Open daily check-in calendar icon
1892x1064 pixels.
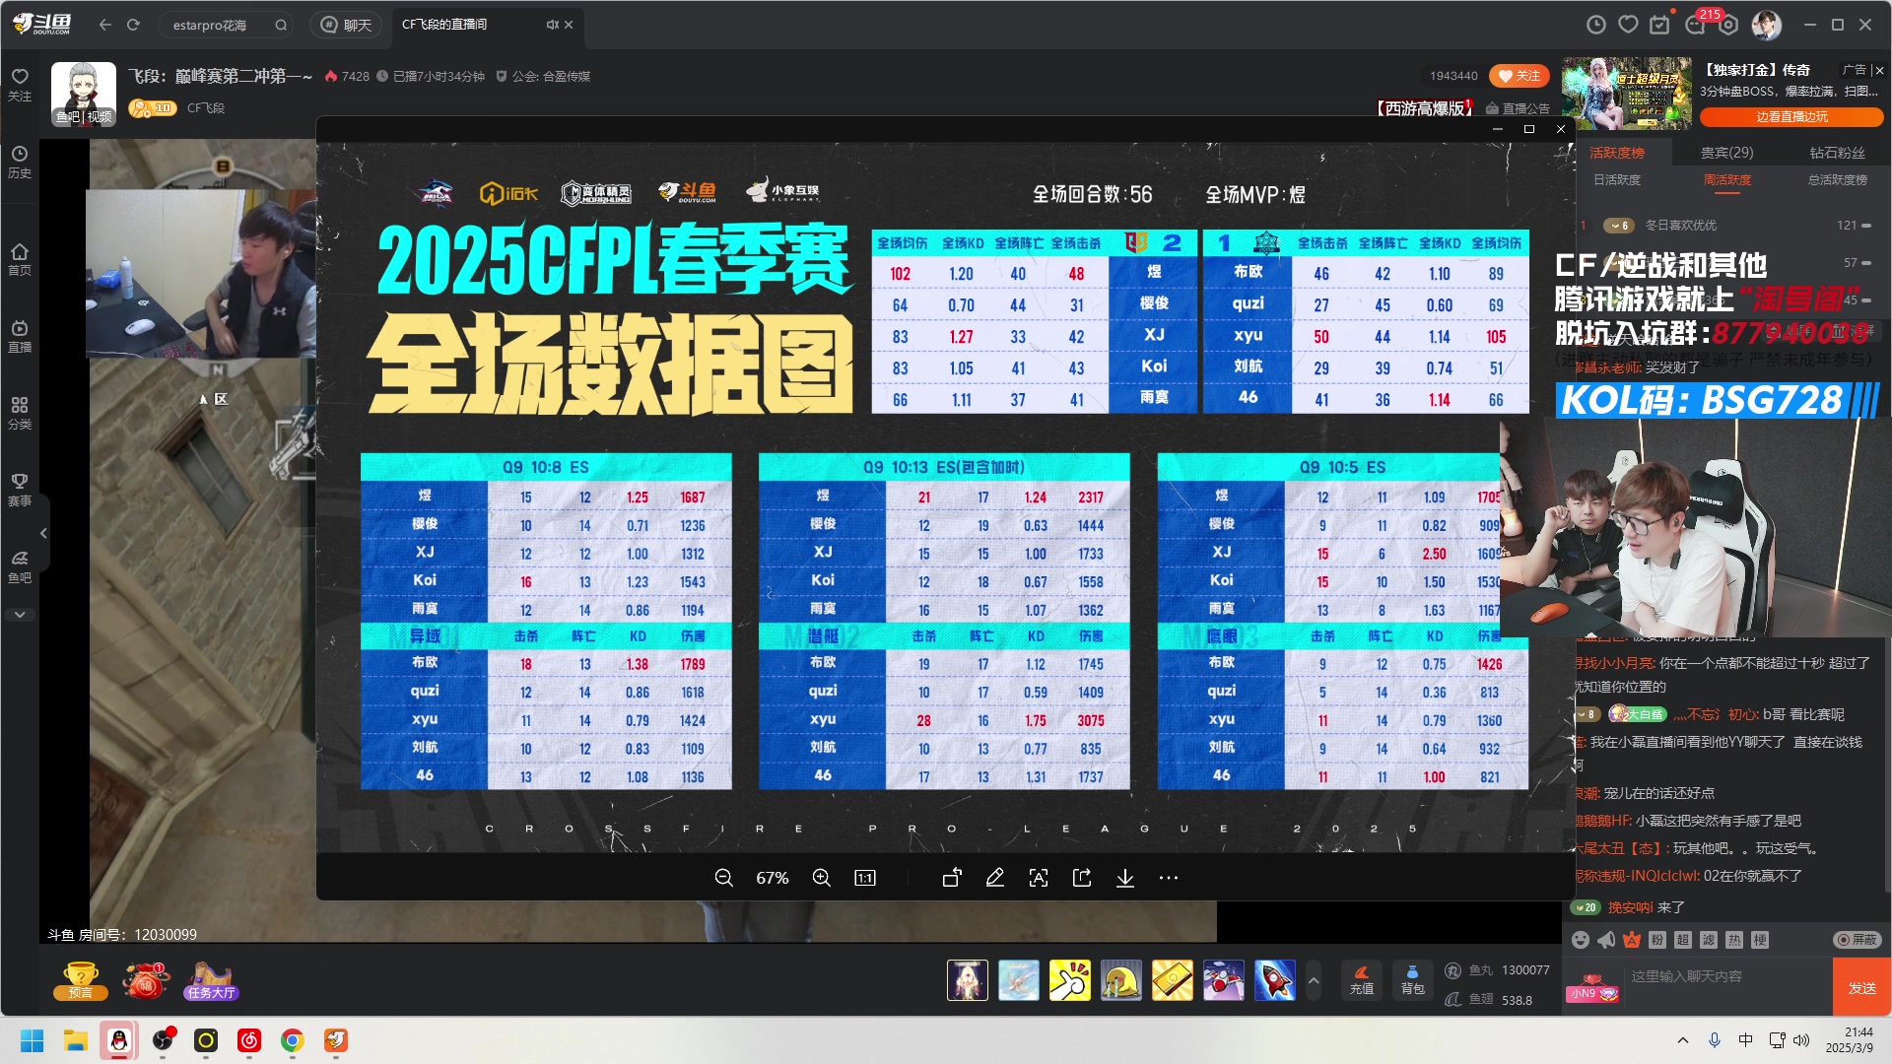1660,25
